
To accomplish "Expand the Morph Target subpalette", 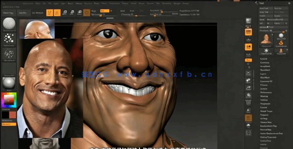I will 266,111.
